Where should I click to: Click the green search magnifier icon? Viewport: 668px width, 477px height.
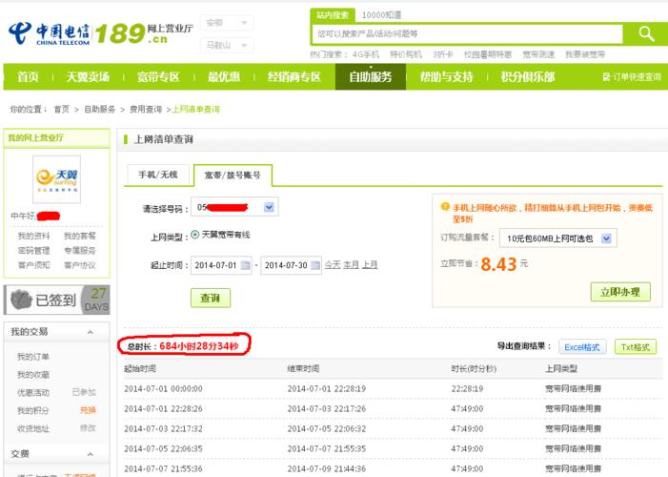click(646, 34)
